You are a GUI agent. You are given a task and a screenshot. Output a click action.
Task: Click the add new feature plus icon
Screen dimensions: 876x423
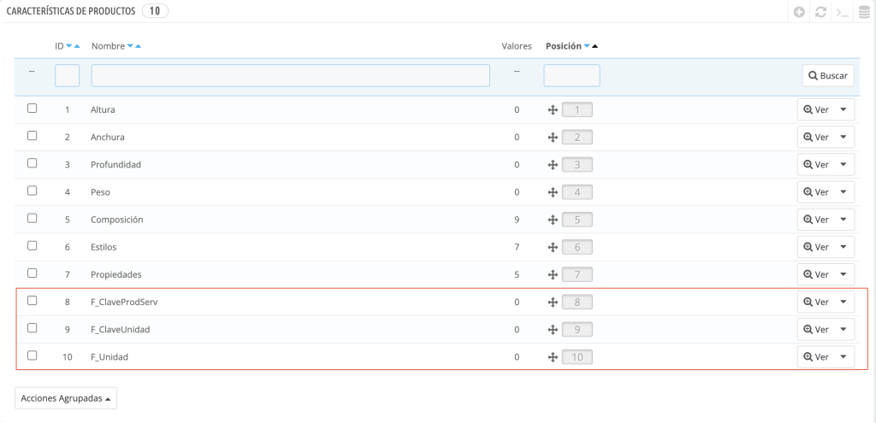(800, 12)
